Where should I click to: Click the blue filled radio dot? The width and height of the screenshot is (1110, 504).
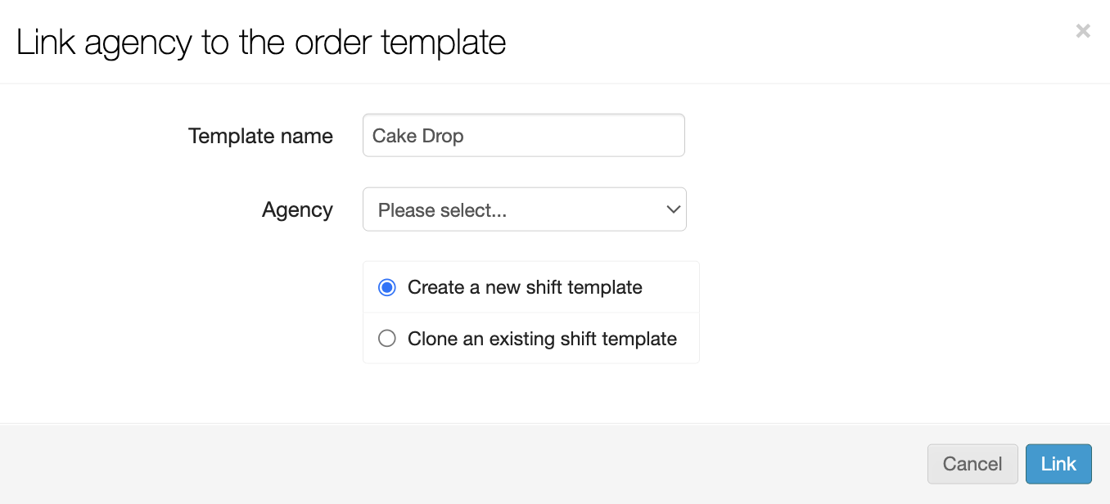pos(387,288)
